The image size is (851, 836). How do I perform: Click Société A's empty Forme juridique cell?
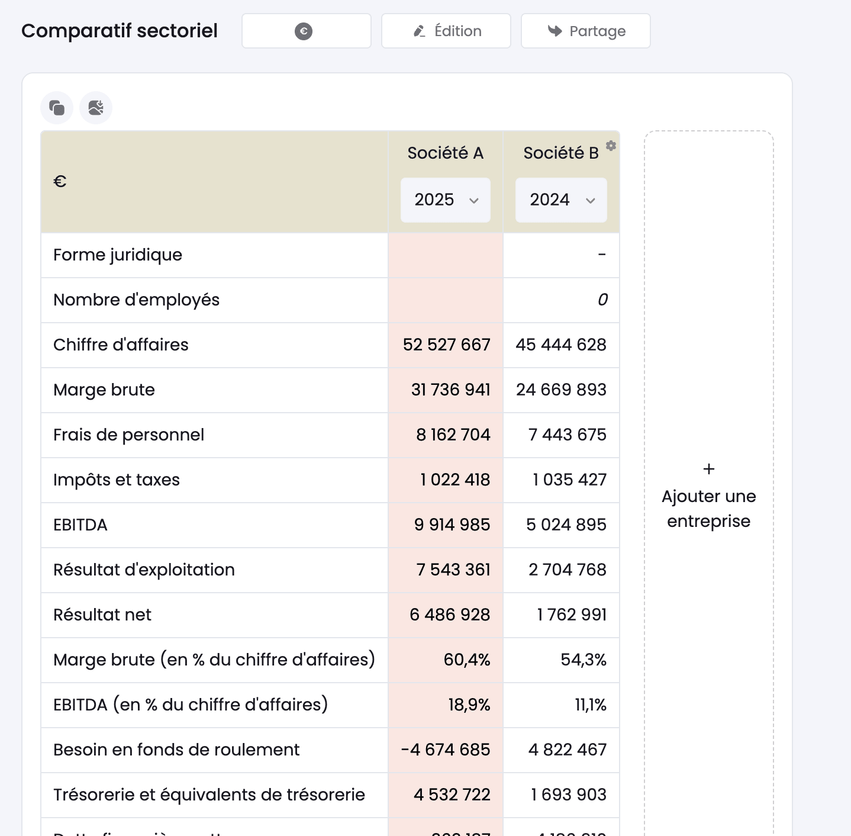coord(446,255)
